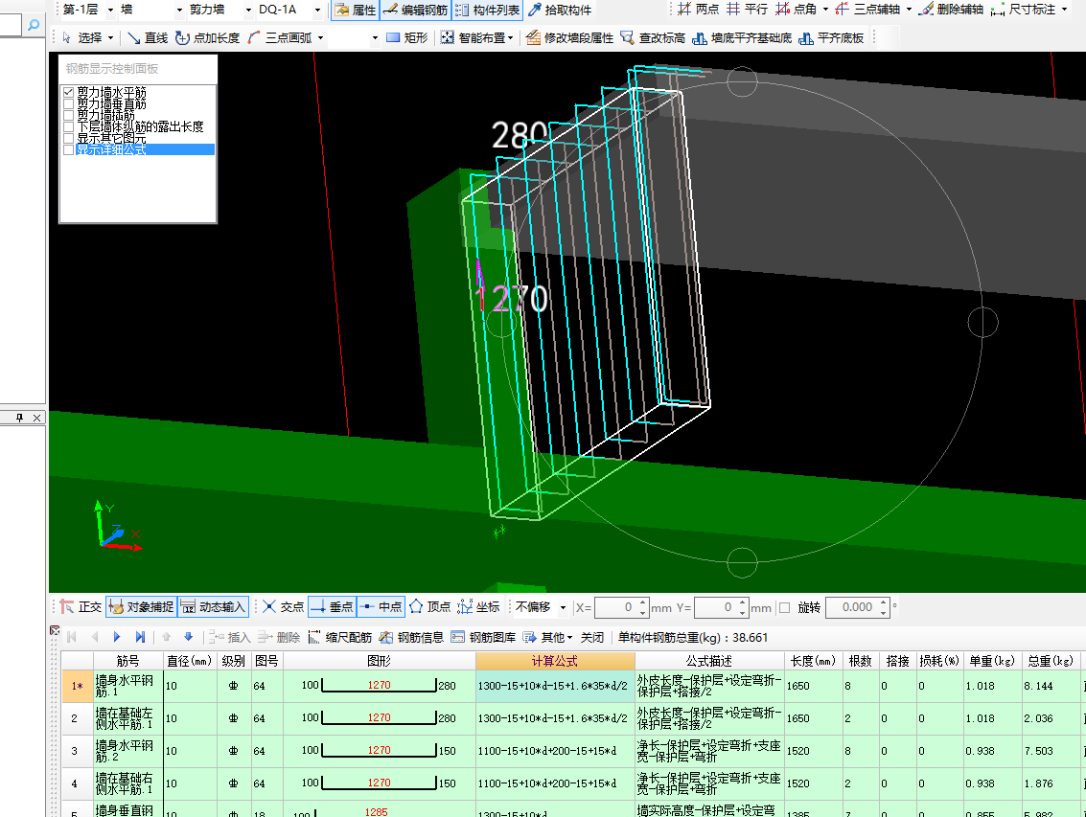The height and width of the screenshot is (817, 1086).
Task: Open 缩尺配筋 scaled reinforcement tool
Action: point(340,637)
